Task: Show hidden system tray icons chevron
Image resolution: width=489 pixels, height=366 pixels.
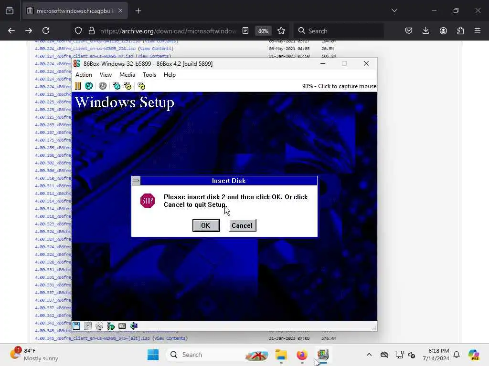Action: click(x=369, y=355)
